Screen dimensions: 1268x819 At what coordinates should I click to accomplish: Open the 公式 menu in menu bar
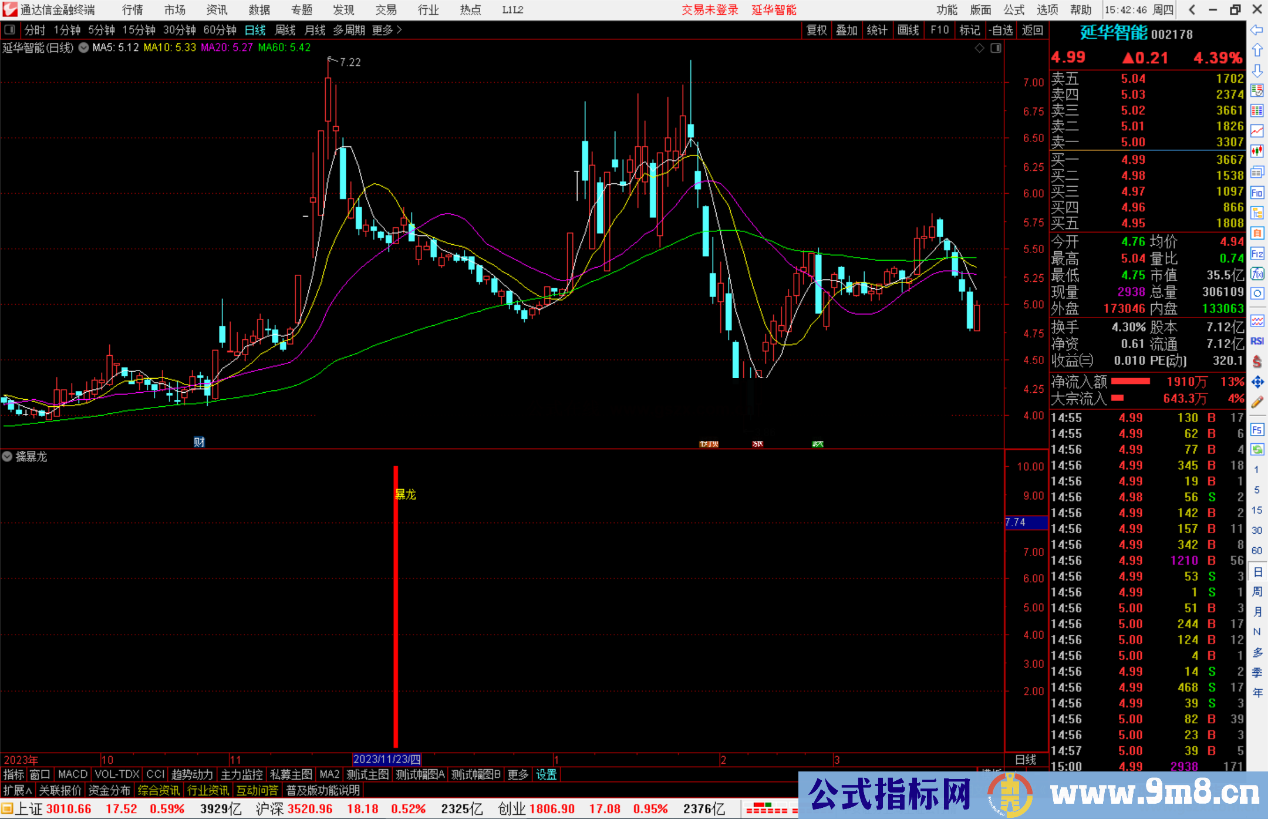(x=1013, y=10)
